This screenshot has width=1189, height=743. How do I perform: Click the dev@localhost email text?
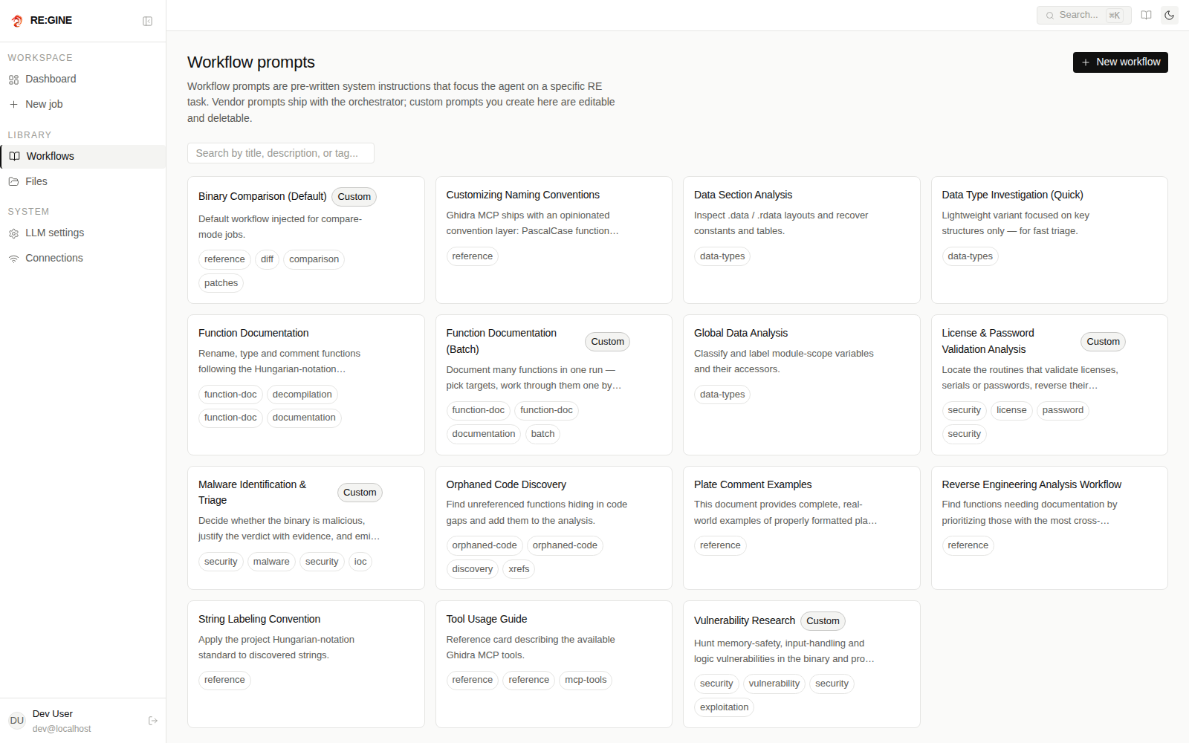[62, 729]
